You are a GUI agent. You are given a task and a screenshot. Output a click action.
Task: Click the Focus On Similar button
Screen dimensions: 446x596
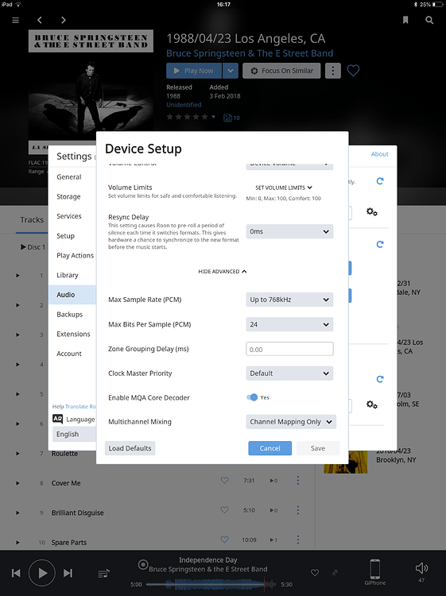click(281, 71)
